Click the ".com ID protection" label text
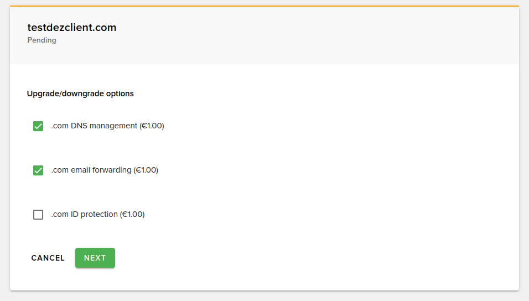The image size is (529, 301). click(85, 214)
